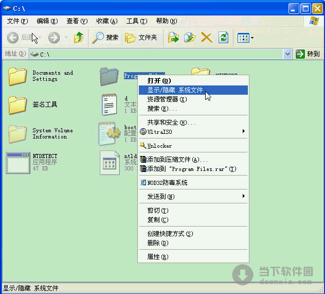This screenshot has width=325, height=294.
Task: Expand the UltraISO submenu
Action: pyautogui.click(x=193, y=131)
